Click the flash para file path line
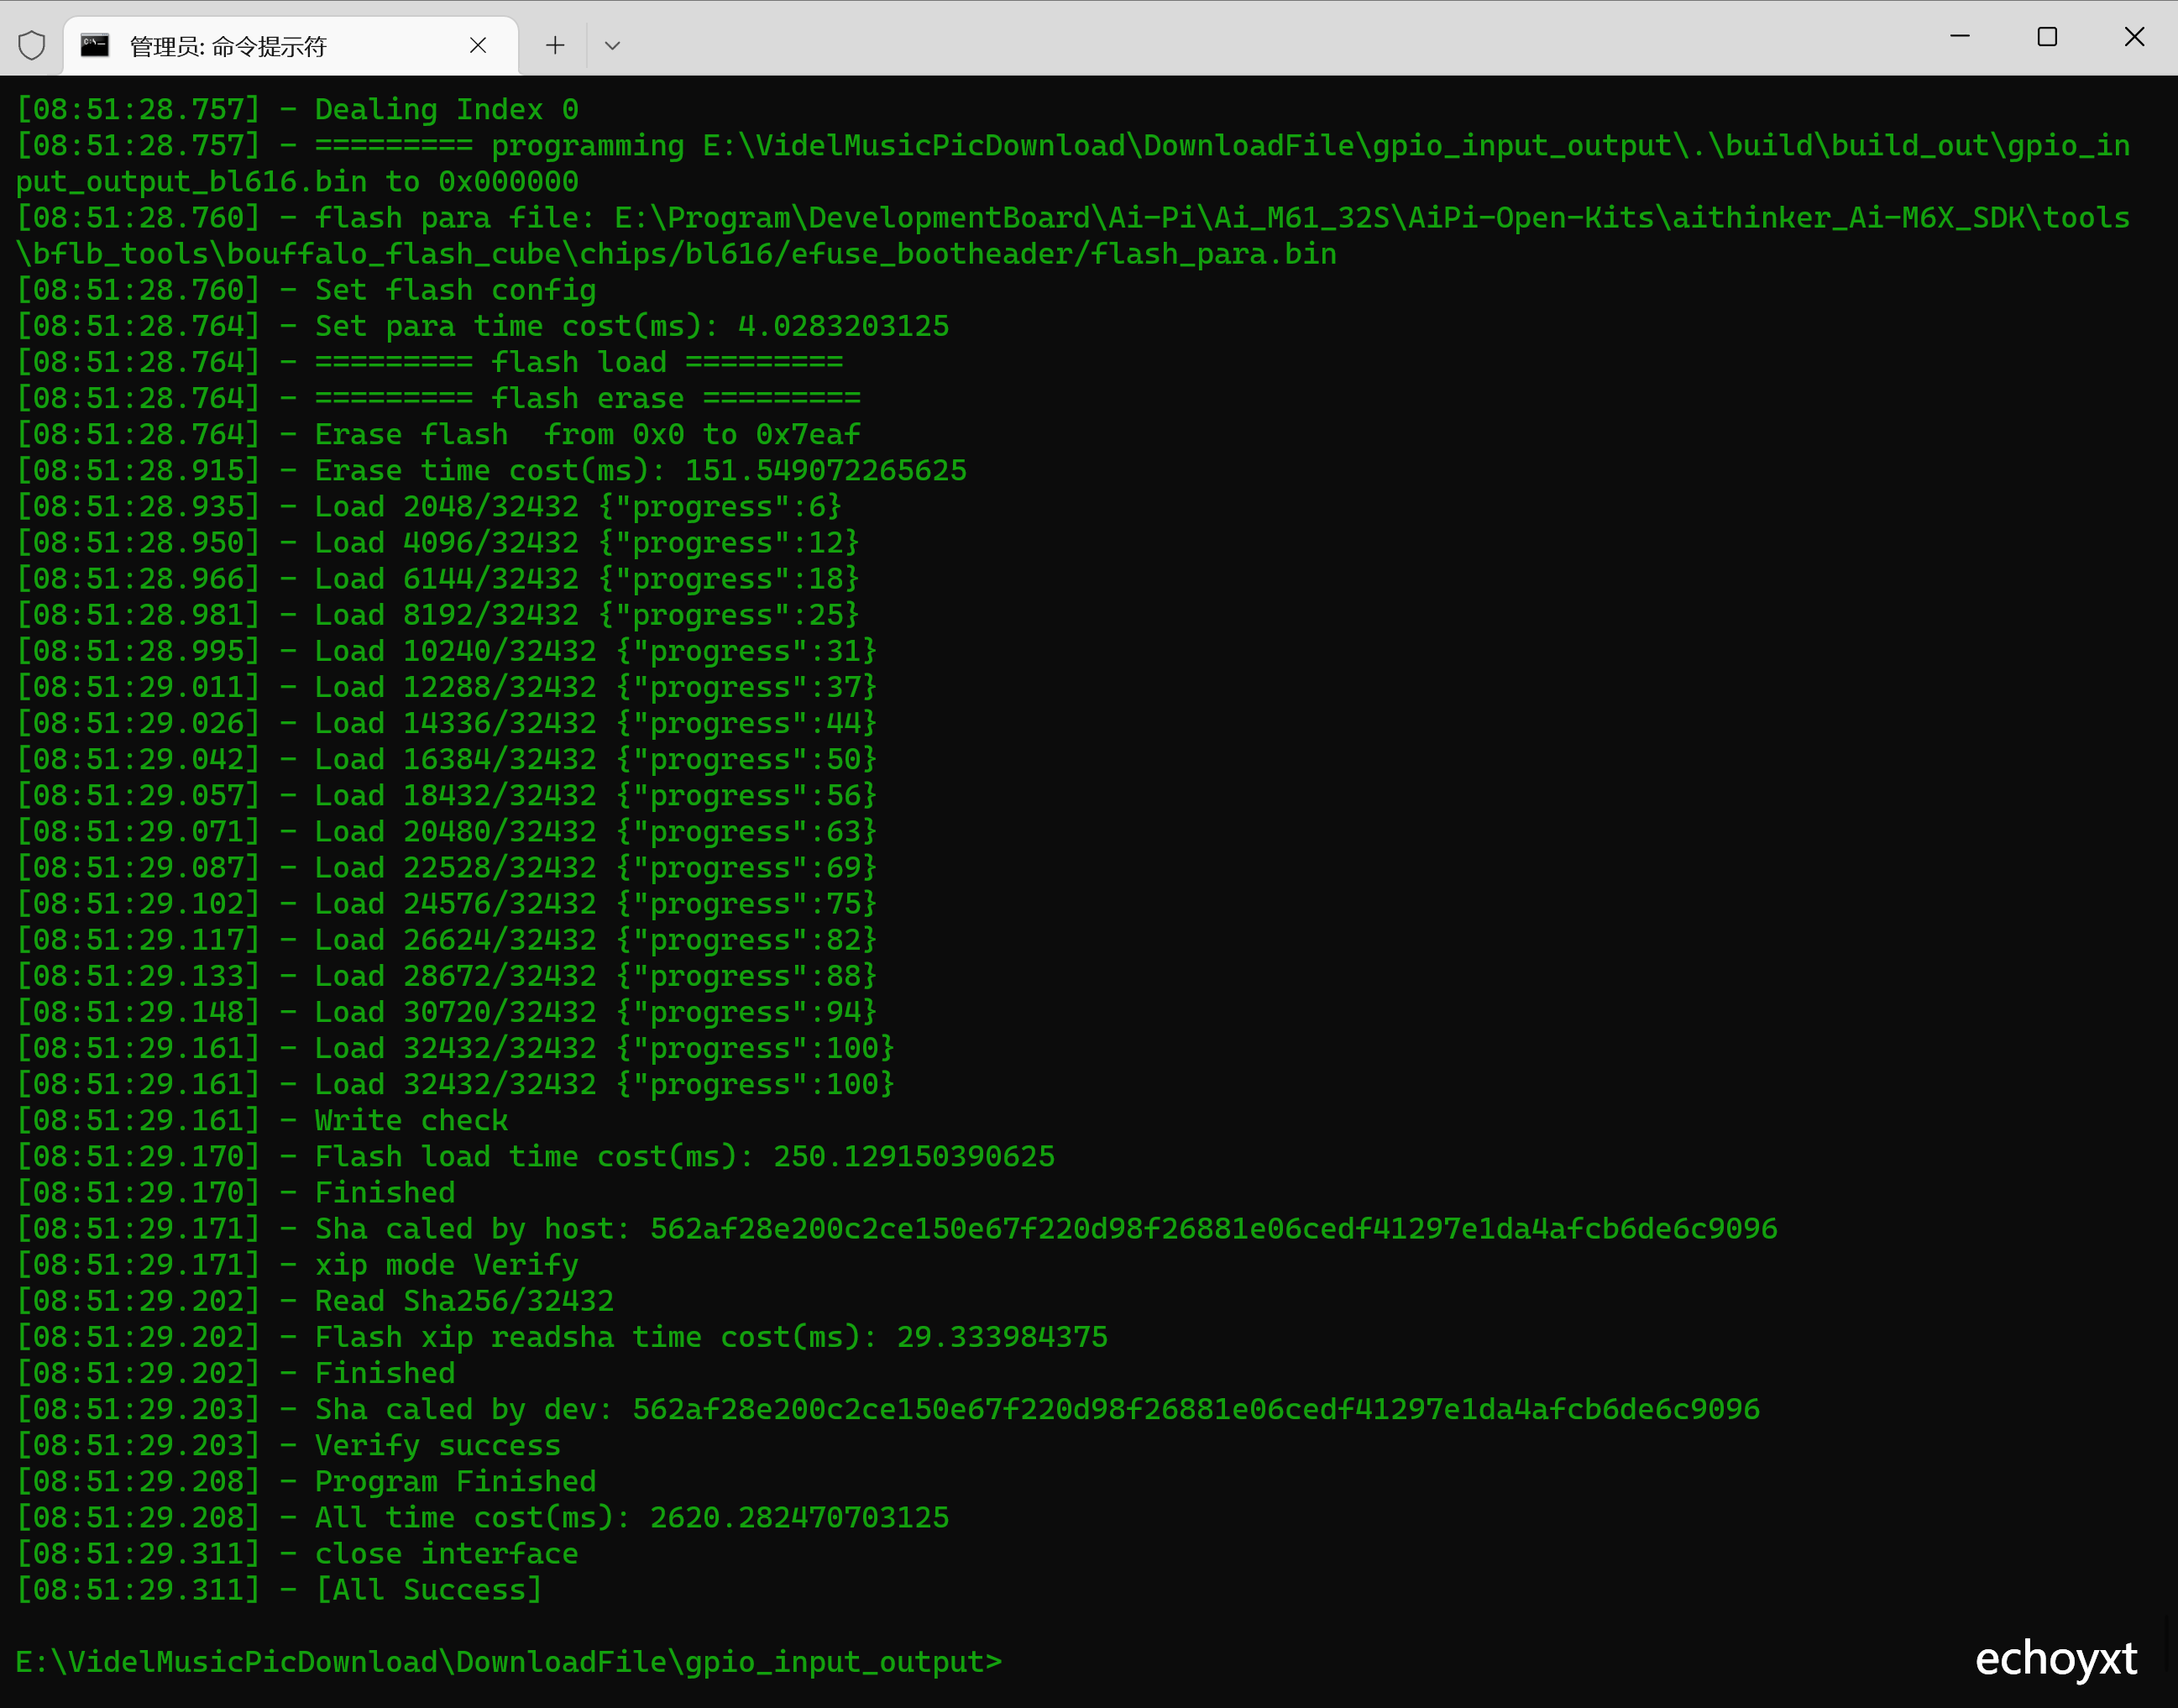Screen dimensions: 2178x1708 pyautogui.click(x=1073, y=236)
